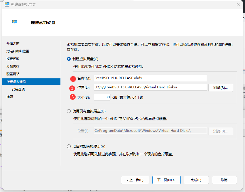The width and height of the screenshot is (245, 192).
Task: Click the 连接虚拟硬盘 page heading text
Action: (x=43, y=23)
